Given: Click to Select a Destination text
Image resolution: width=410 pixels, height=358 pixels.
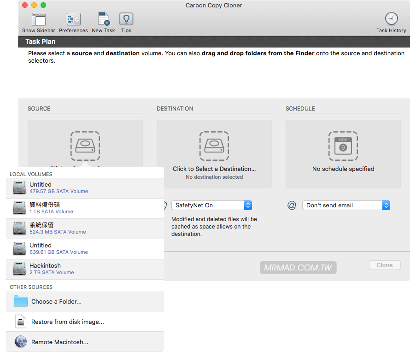Looking at the screenshot, I should coord(214,169).
